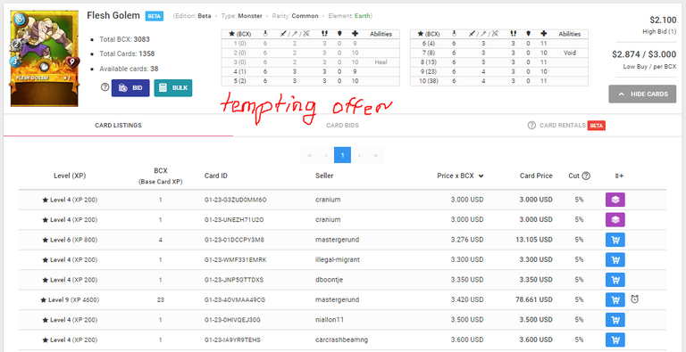Screen dimensions: 686x352
Task: Switch to the CARD BIDS tab
Action: click(x=342, y=126)
